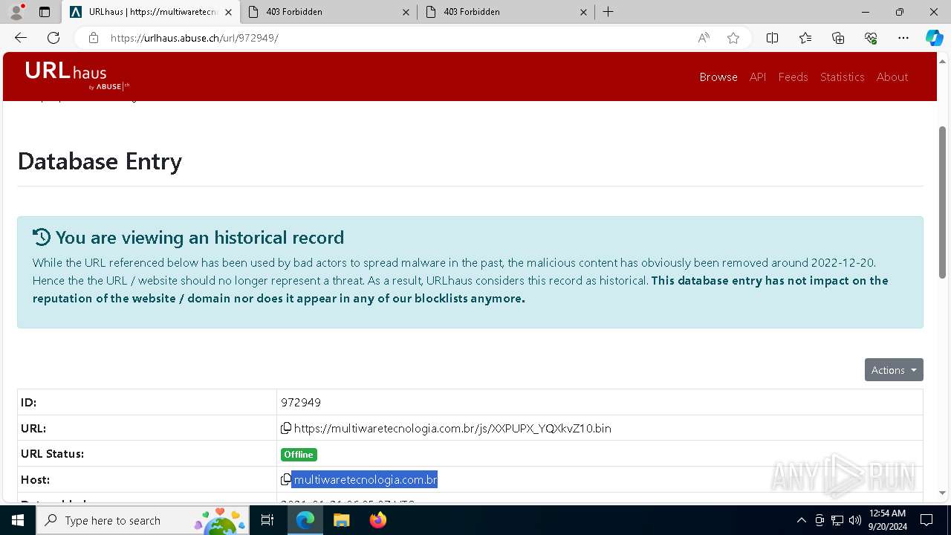Open the API nav link

click(x=758, y=77)
